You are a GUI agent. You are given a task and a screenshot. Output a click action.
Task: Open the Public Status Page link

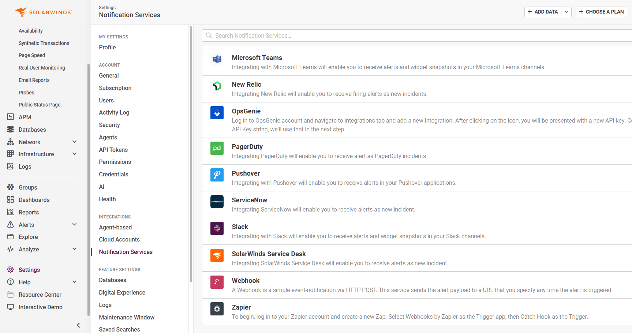[x=40, y=105]
